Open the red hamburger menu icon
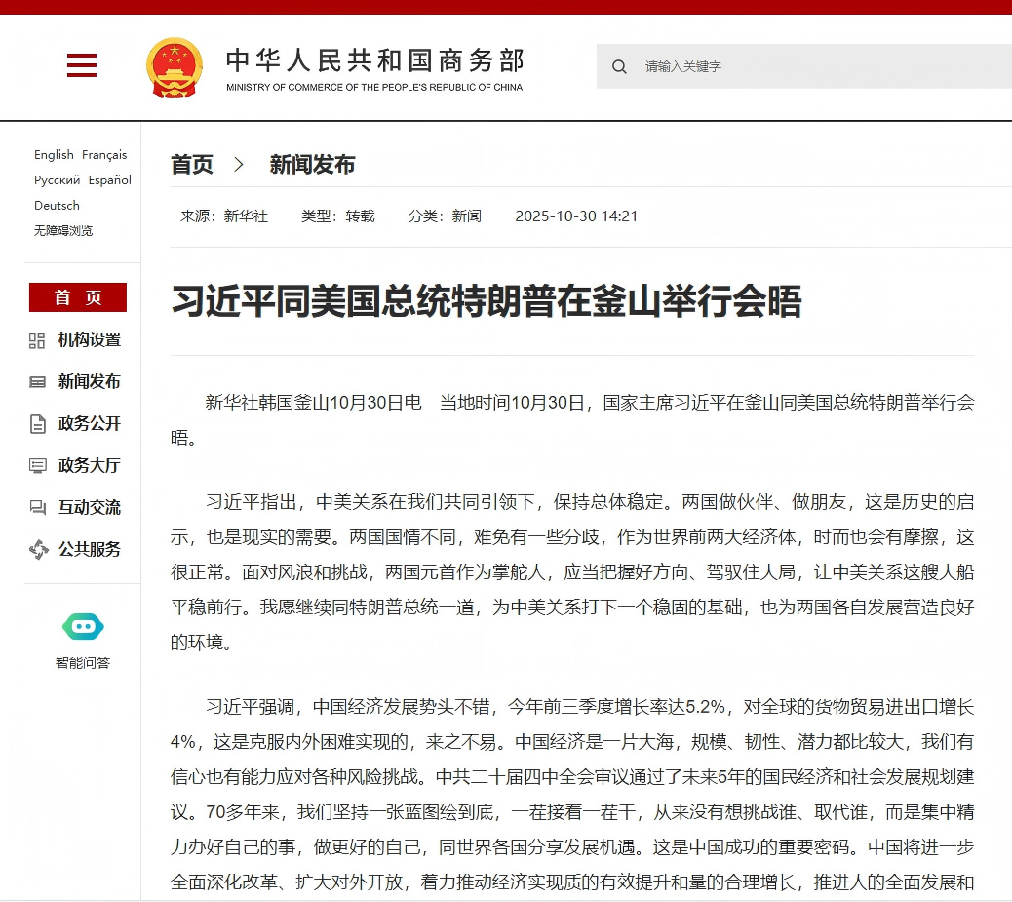 click(x=82, y=66)
